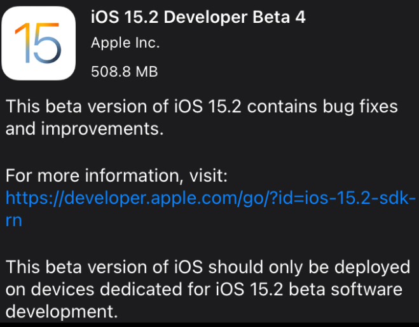Click the words 'bug fixes' in description
Screen dimensions: 419x327
(360, 107)
